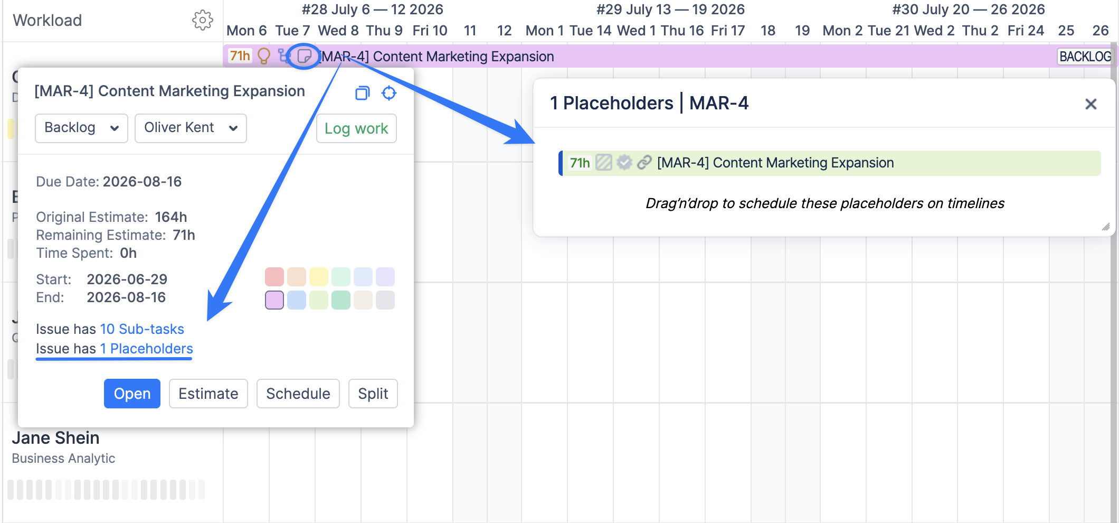Viewport: 1119px width, 523px height.
Task: Select the mint color swatch in top row
Action: pyautogui.click(x=341, y=277)
